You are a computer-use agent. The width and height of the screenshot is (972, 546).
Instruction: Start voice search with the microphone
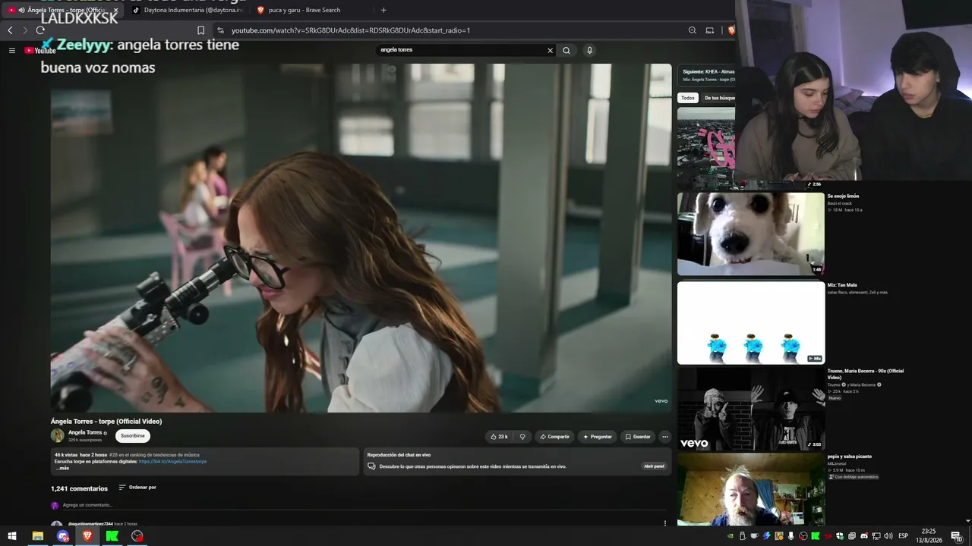point(589,51)
